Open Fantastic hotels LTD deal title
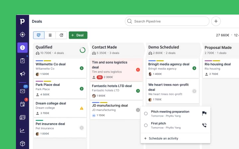 click(x=112, y=86)
